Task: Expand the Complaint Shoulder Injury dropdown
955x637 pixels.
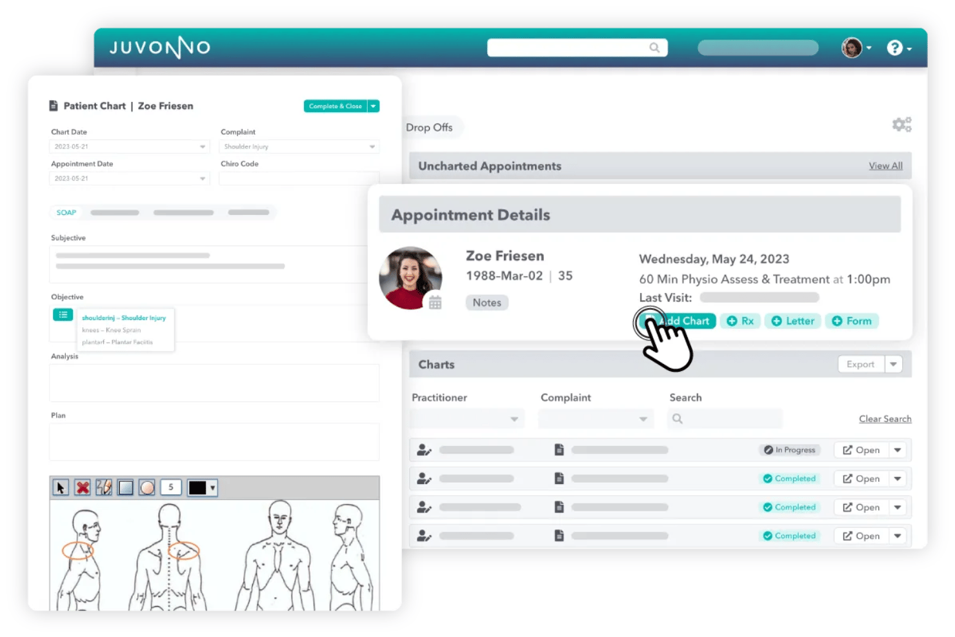Action: (x=372, y=147)
